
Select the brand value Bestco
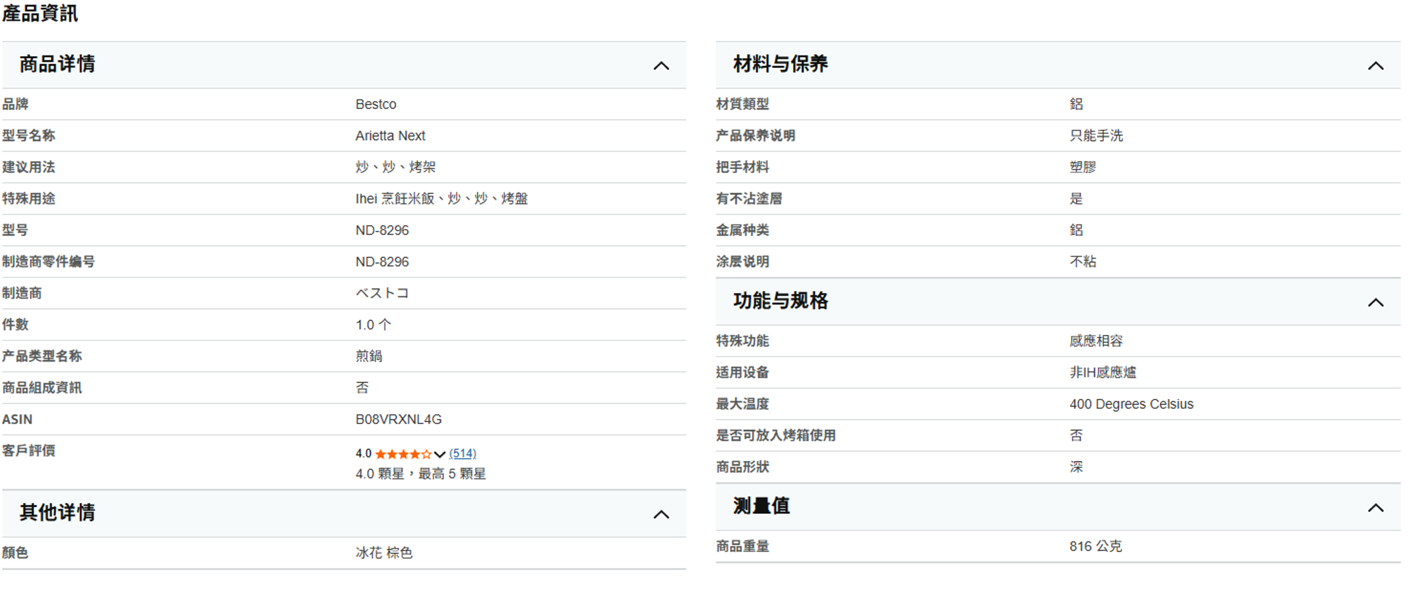pyautogui.click(x=376, y=104)
